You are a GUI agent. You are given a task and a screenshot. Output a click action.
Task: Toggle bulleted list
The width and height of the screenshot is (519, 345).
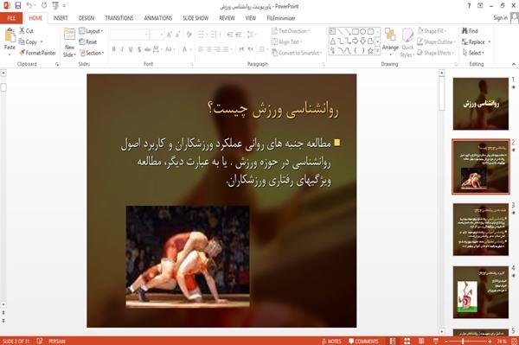201,35
